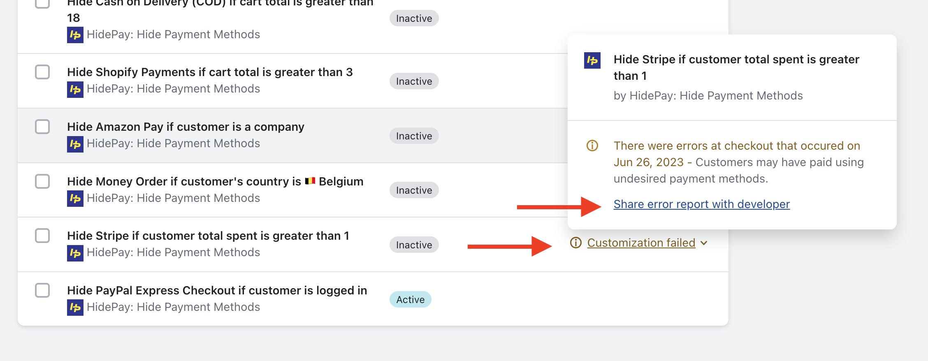Click HidePay subtitle under Money Order rule
This screenshot has height=361, width=928.
173,198
